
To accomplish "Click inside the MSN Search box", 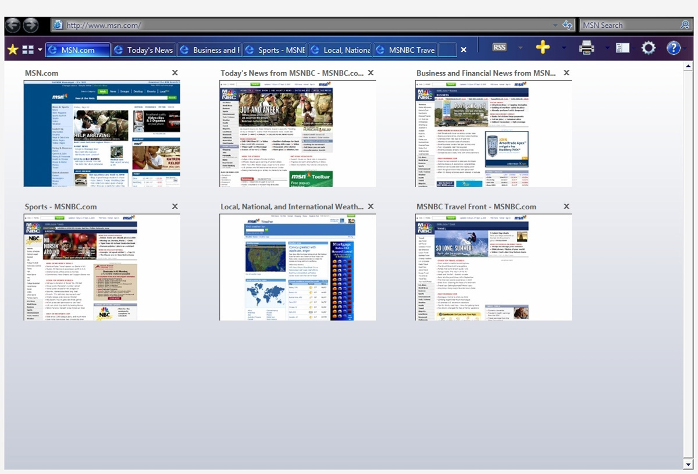I will pos(628,25).
